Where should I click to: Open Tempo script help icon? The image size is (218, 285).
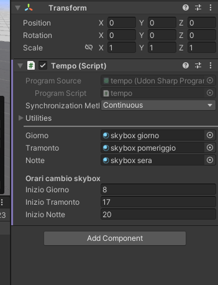pyautogui.click(x=185, y=65)
